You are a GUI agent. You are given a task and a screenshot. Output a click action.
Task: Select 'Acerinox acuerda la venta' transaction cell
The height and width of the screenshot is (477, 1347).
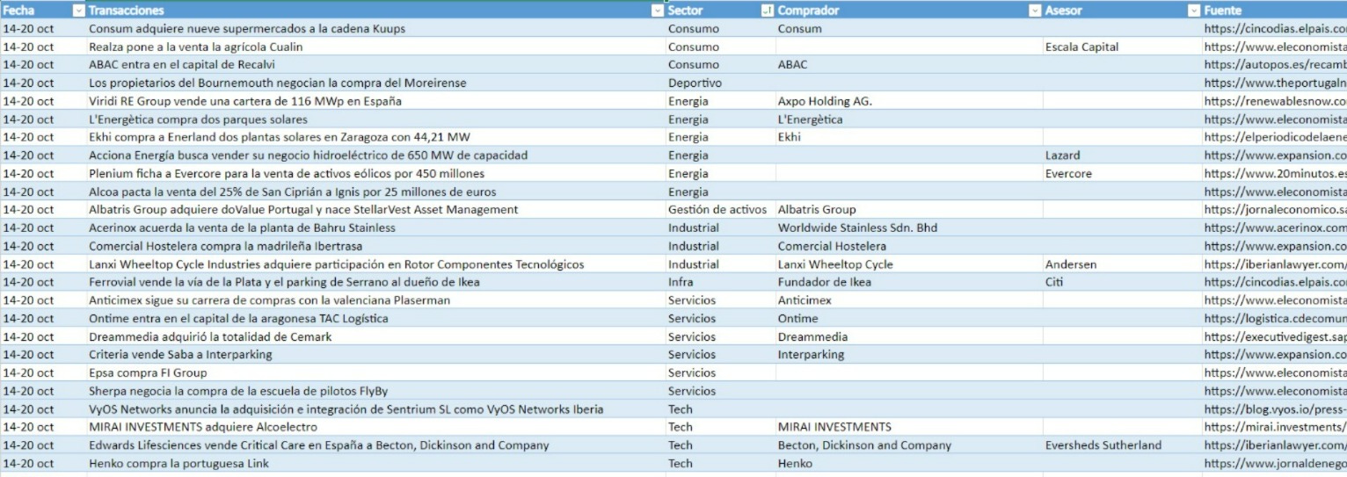pos(375,228)
